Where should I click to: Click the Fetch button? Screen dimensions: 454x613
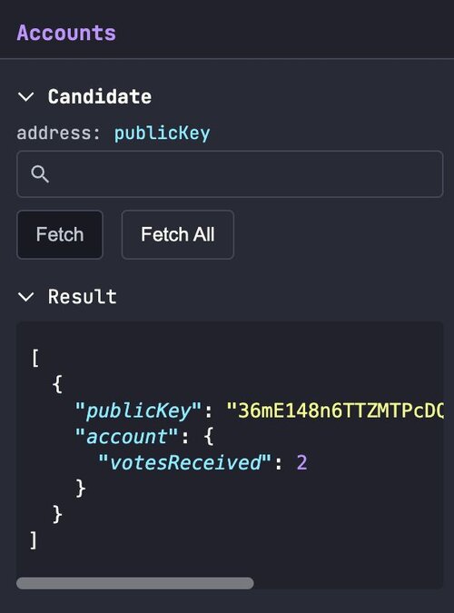60,234
